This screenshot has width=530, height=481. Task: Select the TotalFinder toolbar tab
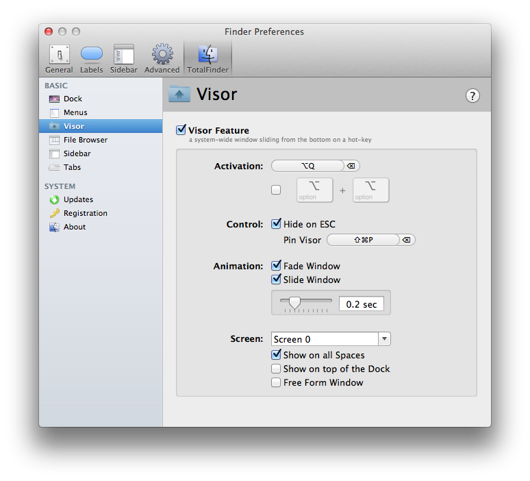(x=207, y=59)
